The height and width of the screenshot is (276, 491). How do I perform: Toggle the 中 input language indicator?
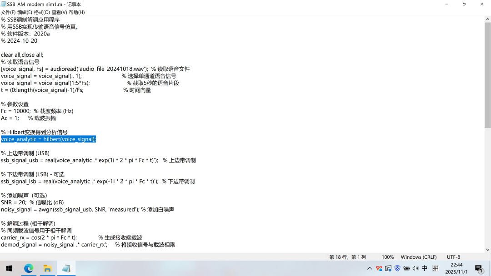pos(425,268)
